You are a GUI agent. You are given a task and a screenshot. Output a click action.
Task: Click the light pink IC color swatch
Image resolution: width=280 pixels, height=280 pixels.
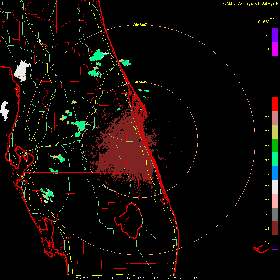click(x=275, y=201)
